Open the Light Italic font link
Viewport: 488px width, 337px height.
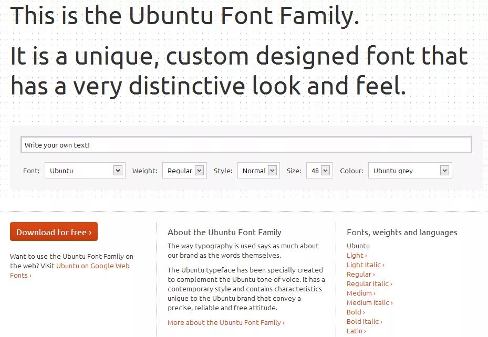tap(366, 265)
